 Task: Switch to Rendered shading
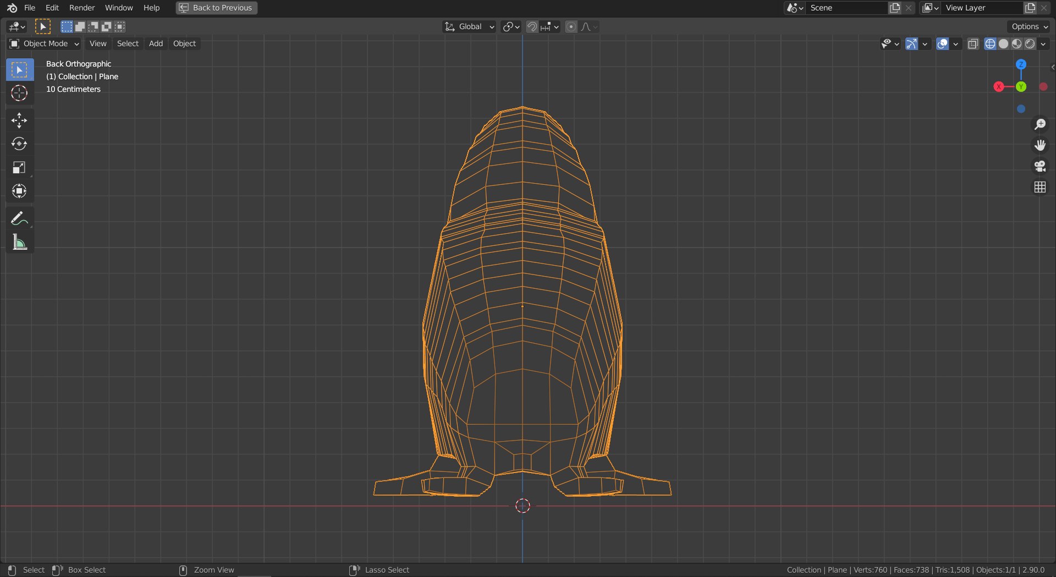point(1030,43)
